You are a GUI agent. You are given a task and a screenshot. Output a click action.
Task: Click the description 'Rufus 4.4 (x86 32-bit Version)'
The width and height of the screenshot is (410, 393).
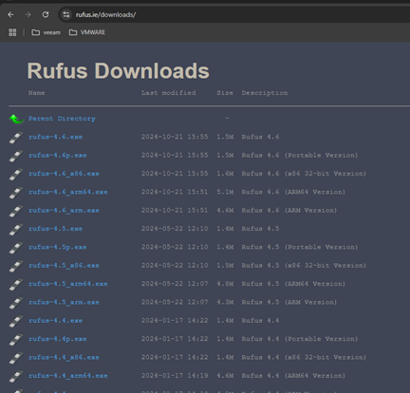[304, 357]
